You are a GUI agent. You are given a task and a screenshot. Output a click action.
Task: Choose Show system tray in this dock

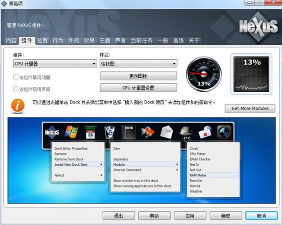click(136, 180)
